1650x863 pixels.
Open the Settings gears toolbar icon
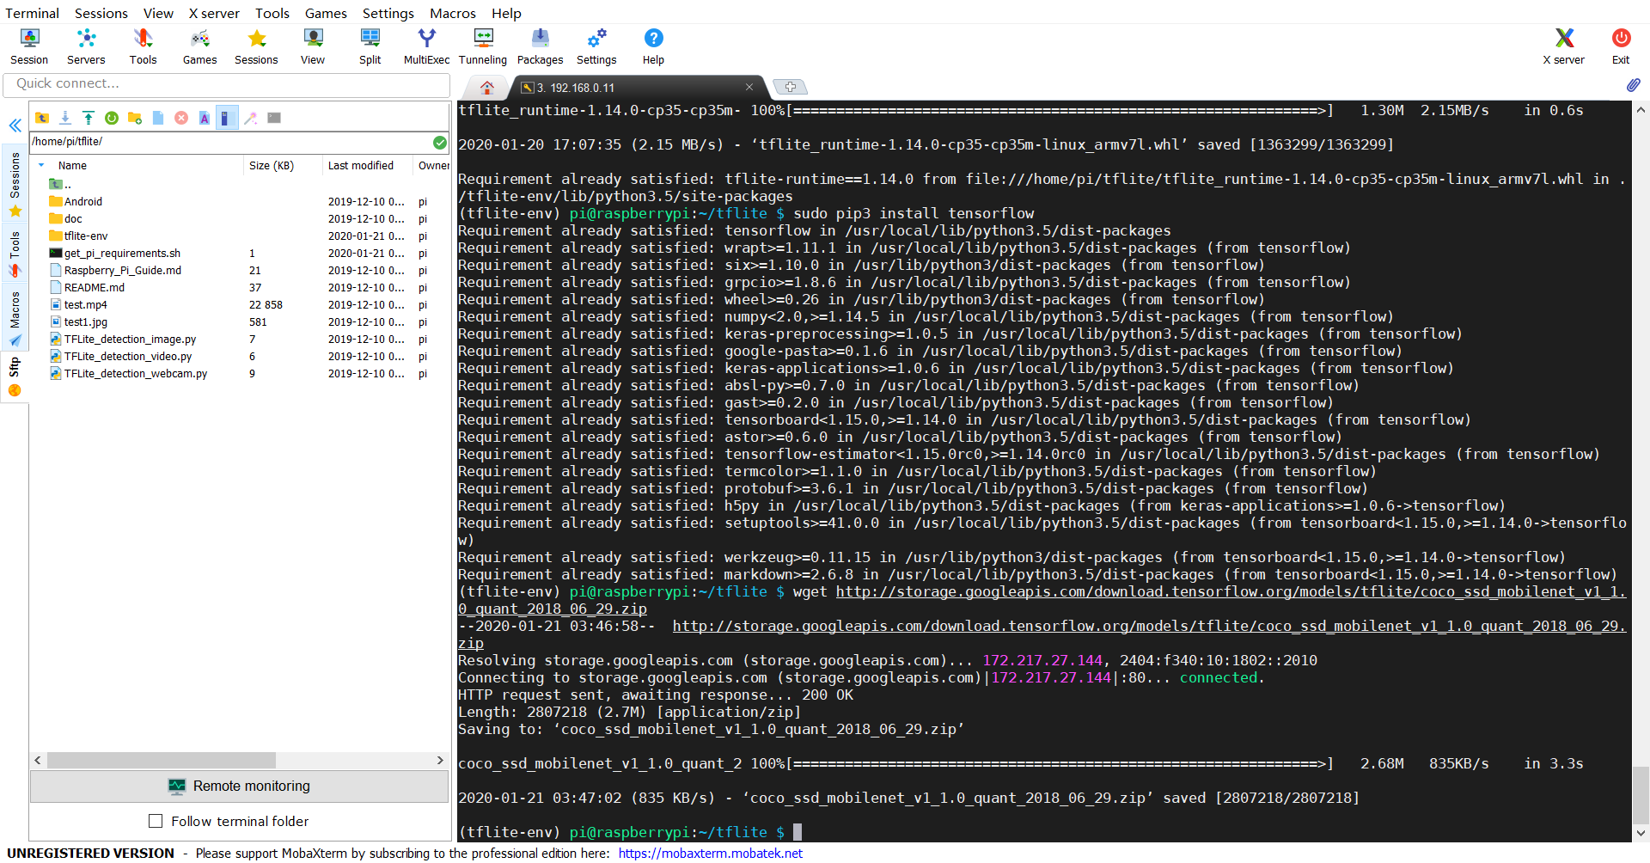pyautogui.click(x=596, y=46)
